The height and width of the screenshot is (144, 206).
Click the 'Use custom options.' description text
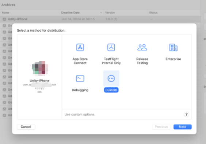[x=80, y=115]
